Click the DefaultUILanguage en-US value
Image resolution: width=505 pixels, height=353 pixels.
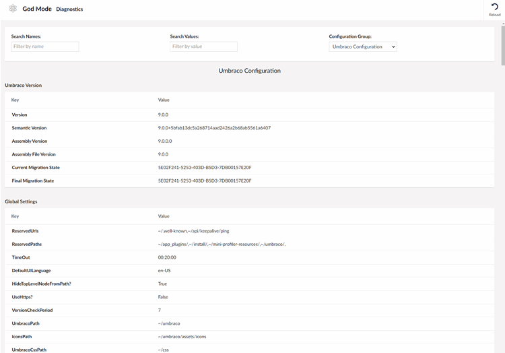[x=164, y=270]
